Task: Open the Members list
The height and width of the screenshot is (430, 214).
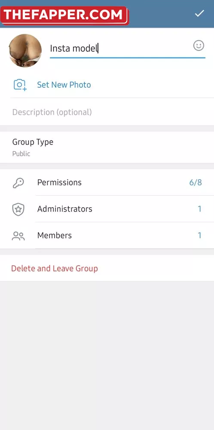Action: click(107, 235)
